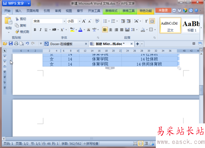Select the Format Painter (格式刷)
The image size is (205, 148).
22,32
